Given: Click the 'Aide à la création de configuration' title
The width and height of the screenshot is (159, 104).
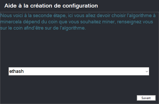Looking at the screenshot, I should pyautogui.click(x=51, y=6).
